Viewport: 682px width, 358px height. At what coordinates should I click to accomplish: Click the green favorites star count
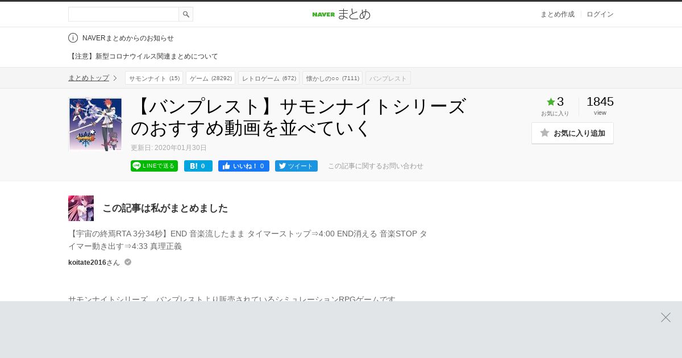point(555,102)
